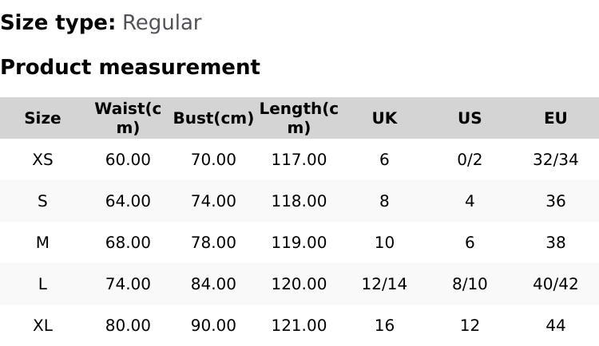Viewport: 599px width, 346px height.
Task: Select the EU column header
Action: (556, 118)
